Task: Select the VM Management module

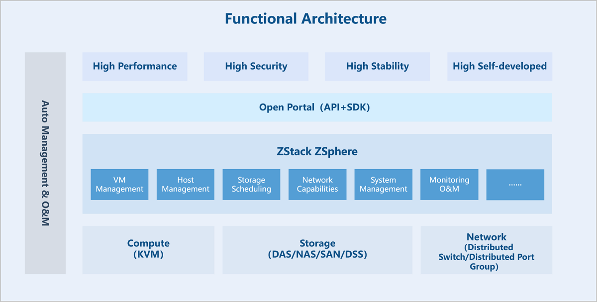Action: tap(119, 185)
